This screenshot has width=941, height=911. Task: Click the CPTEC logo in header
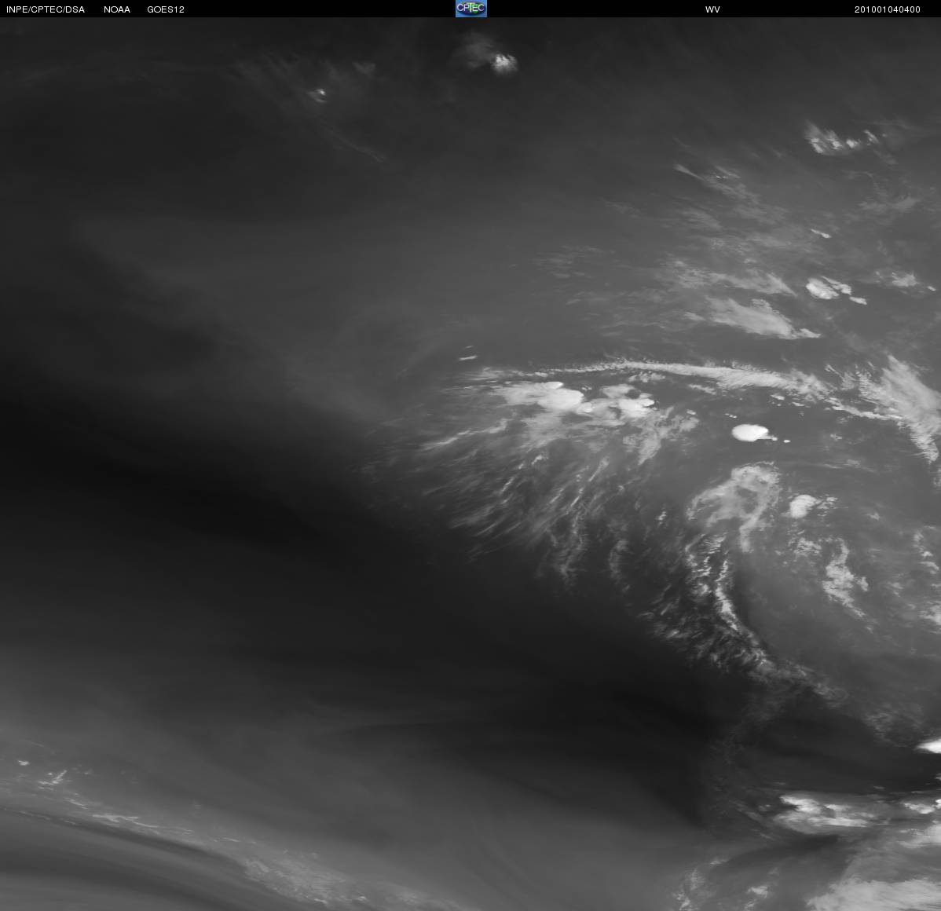click(471, 9)
